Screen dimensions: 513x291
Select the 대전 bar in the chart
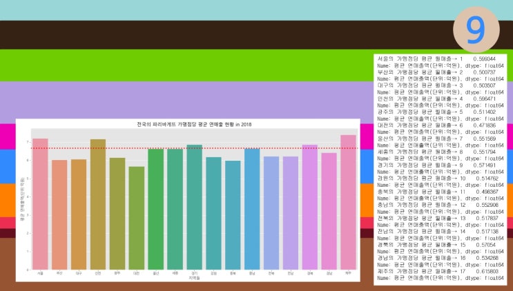coord(137,218)
